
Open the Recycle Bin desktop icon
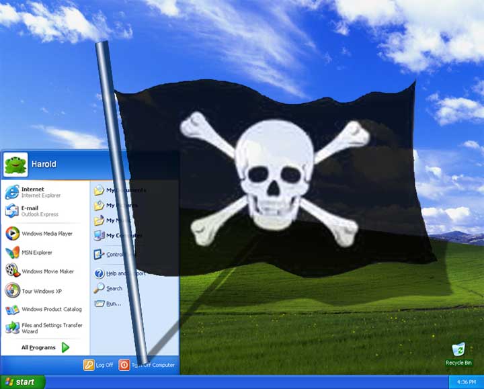(x=458, y=349)
